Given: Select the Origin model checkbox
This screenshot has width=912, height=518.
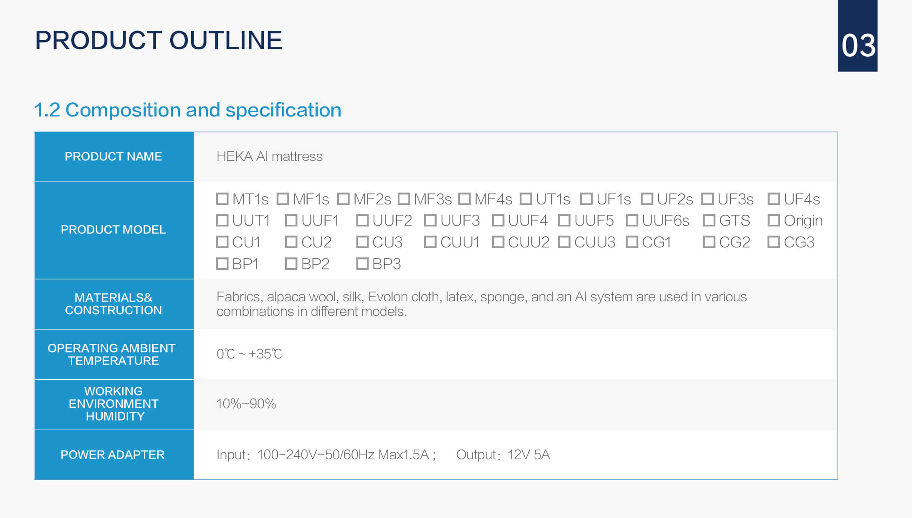Looking at the screenshot, I should 773,220.
